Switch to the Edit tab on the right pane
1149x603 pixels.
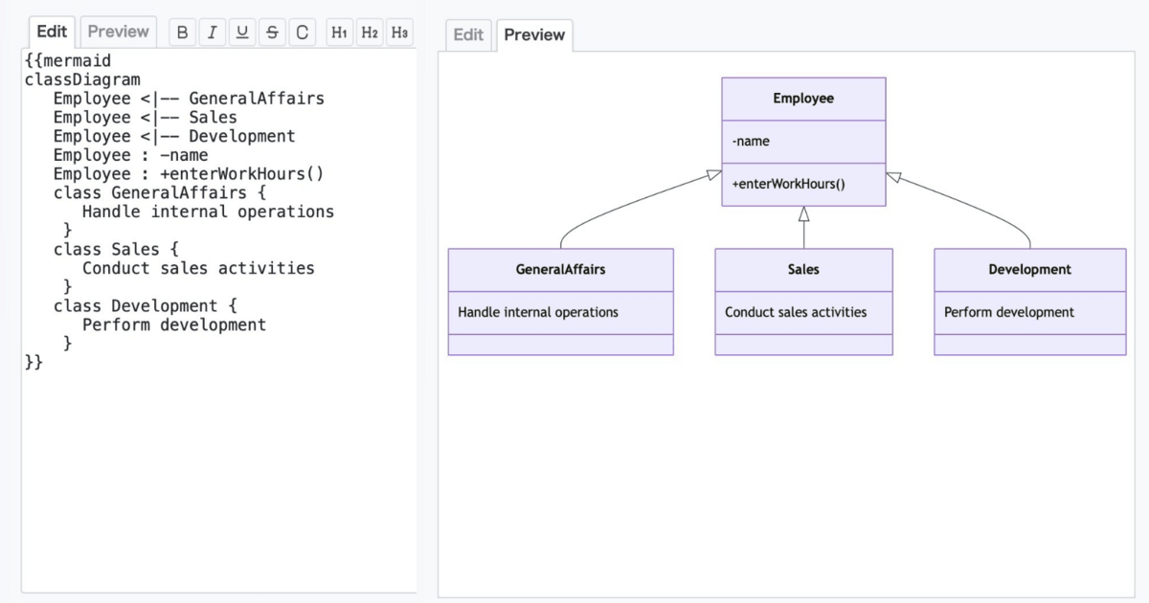(468, 35)
